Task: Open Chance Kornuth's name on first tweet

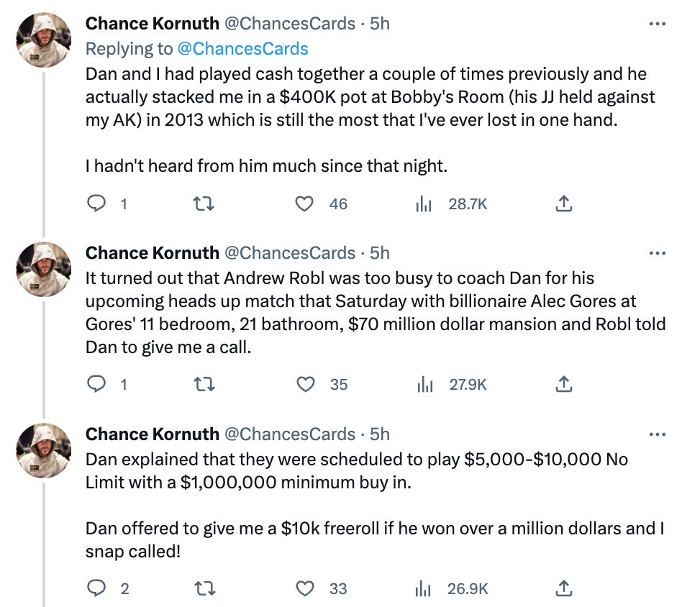Action: (152, 24)
